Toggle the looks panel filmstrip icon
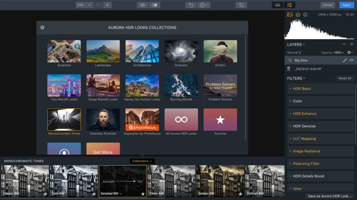The height and width of the screenshot is (200, 357). point(278,5)
